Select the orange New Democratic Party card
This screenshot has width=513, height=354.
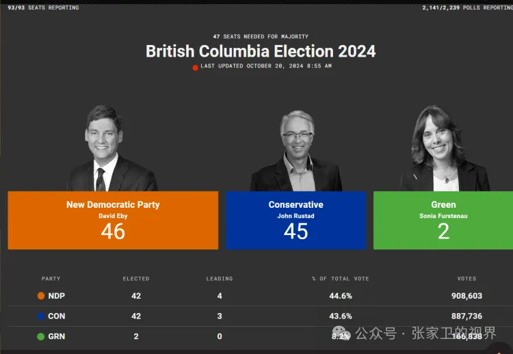pos(113,220)
